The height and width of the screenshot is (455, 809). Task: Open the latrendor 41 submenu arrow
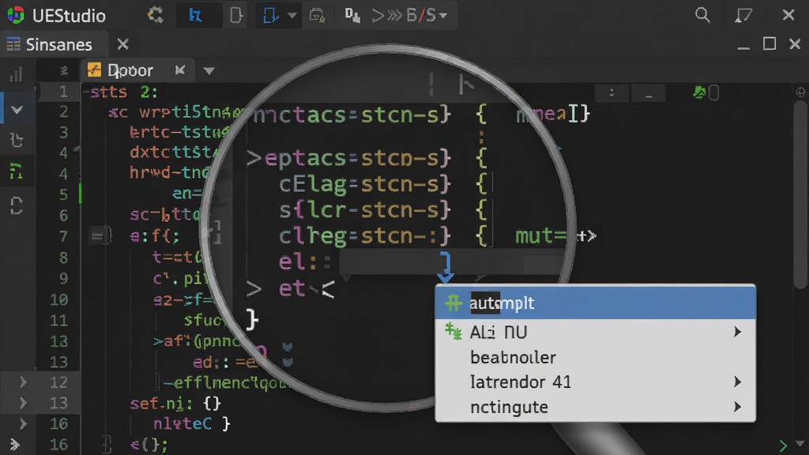[x=738, y=382]
